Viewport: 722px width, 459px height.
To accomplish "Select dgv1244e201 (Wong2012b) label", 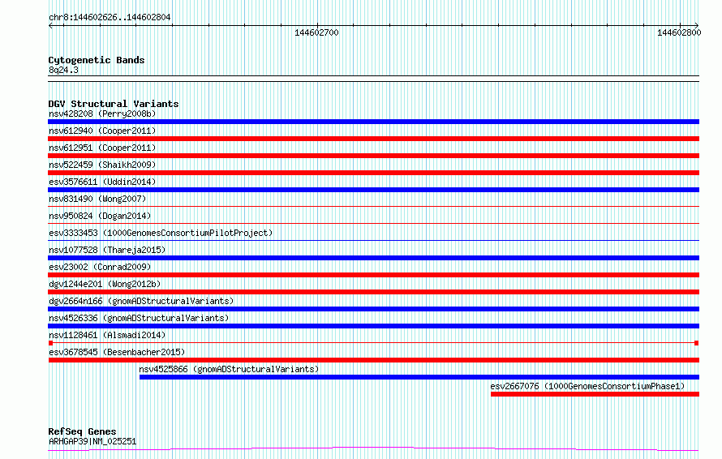I will (105, 284).
